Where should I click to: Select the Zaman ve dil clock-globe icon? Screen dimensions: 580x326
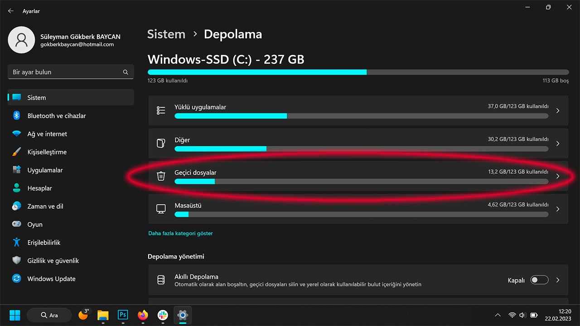(17, 206)
